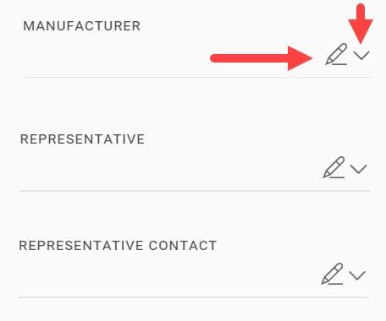Viewport: 386px width, 321px height.
Task: Click the MANUFACTURER label
Action: click(x=82, y=26)
